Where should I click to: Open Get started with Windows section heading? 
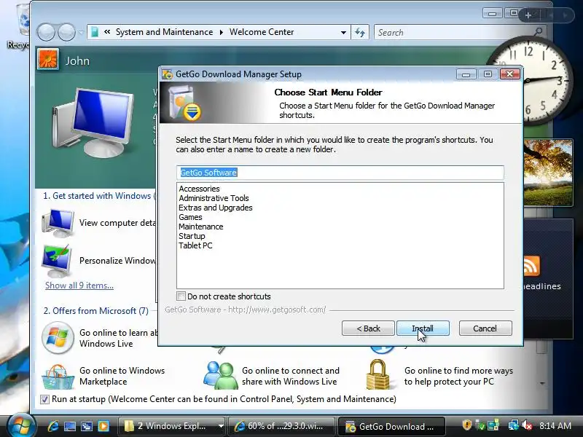[100, 196]
